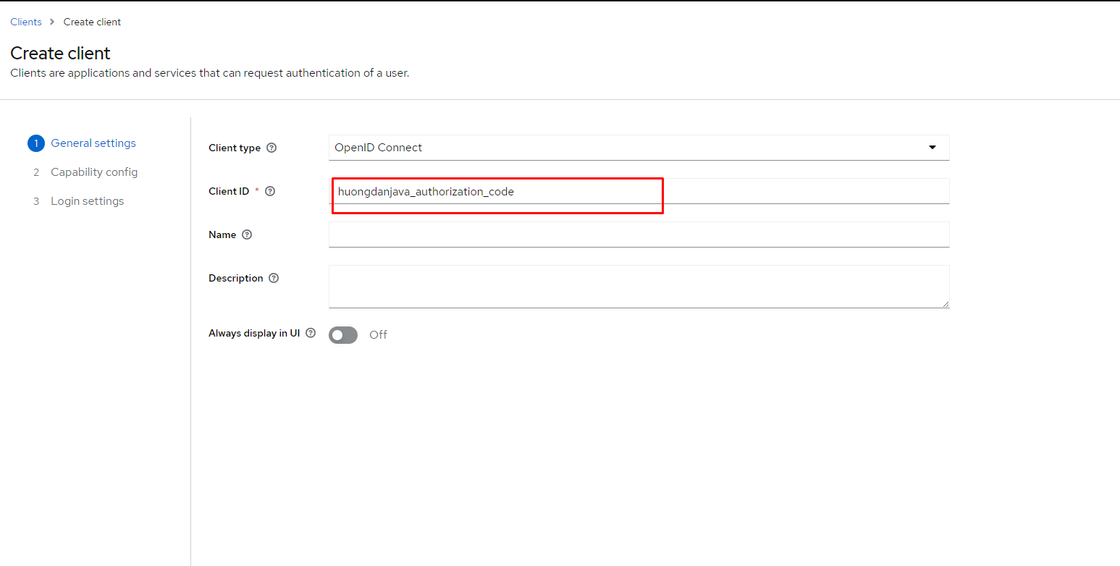Viewport: 1120px width, 566px height.
Task: Open the Client type help icon
Action: [271, 148]
